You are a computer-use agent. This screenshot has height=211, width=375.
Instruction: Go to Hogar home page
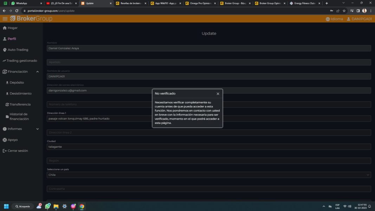tap(12, 28)
